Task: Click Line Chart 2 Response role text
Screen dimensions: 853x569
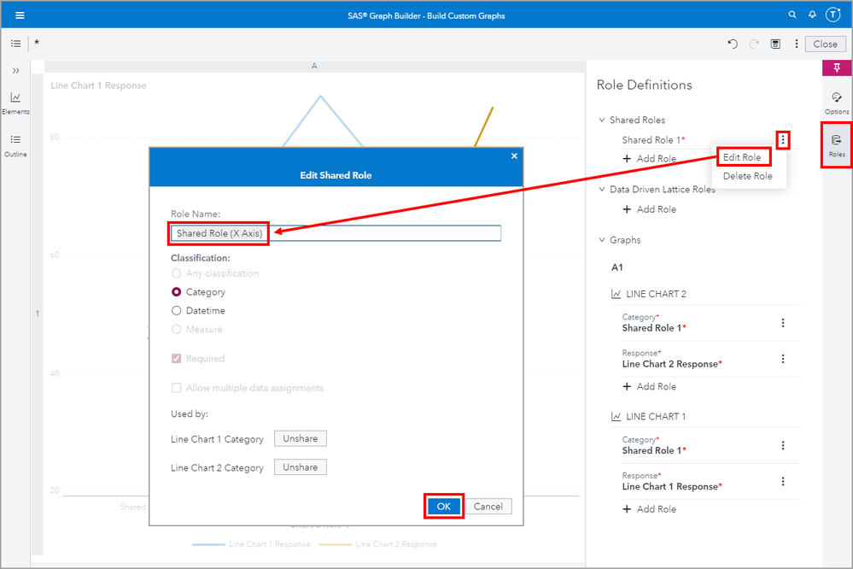Action: click(x=670, y=364)
